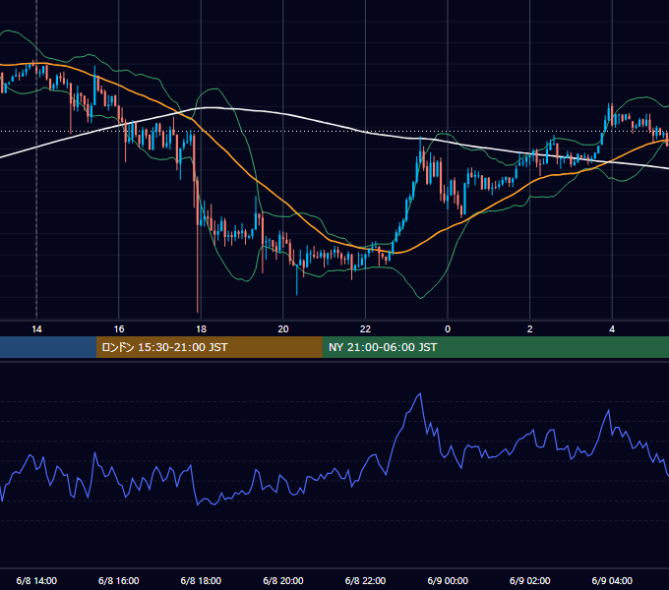669x590 pixels.
Task: Click the hour label 22 on the time axis
Action: (x=365, y=329)
